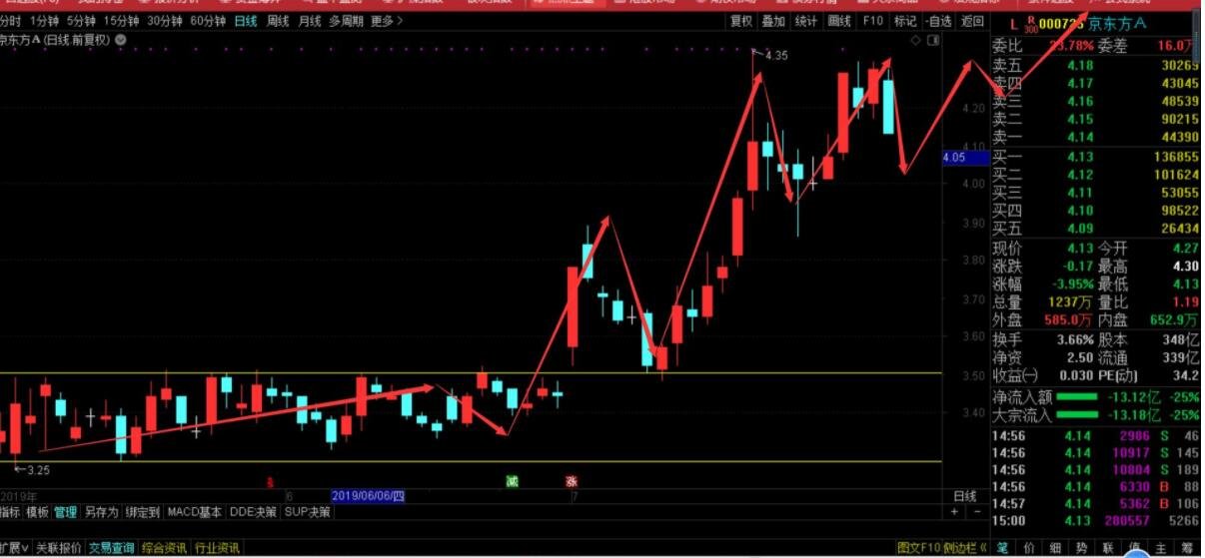This screenshot has width=1205, height=558.
Task: Select the 日线 period tab
Action: pyautogui.click(x=245, y=21)
